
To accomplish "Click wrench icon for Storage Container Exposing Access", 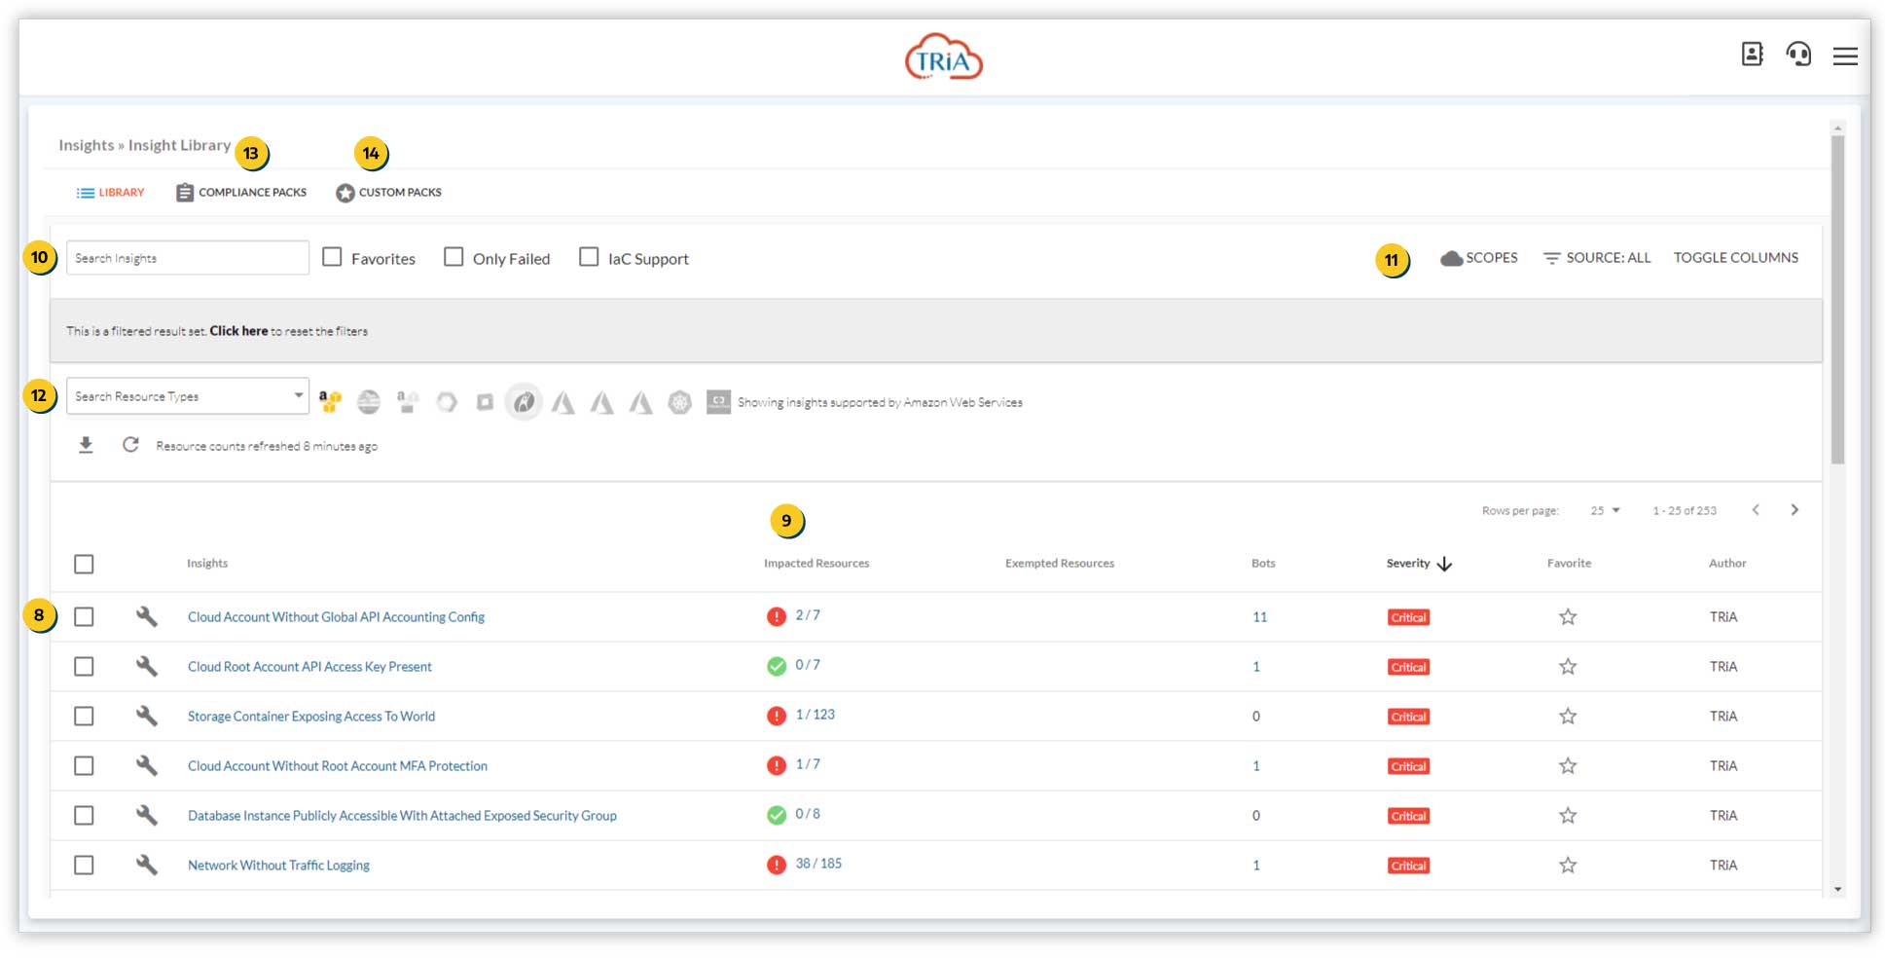I will (146, 716).
